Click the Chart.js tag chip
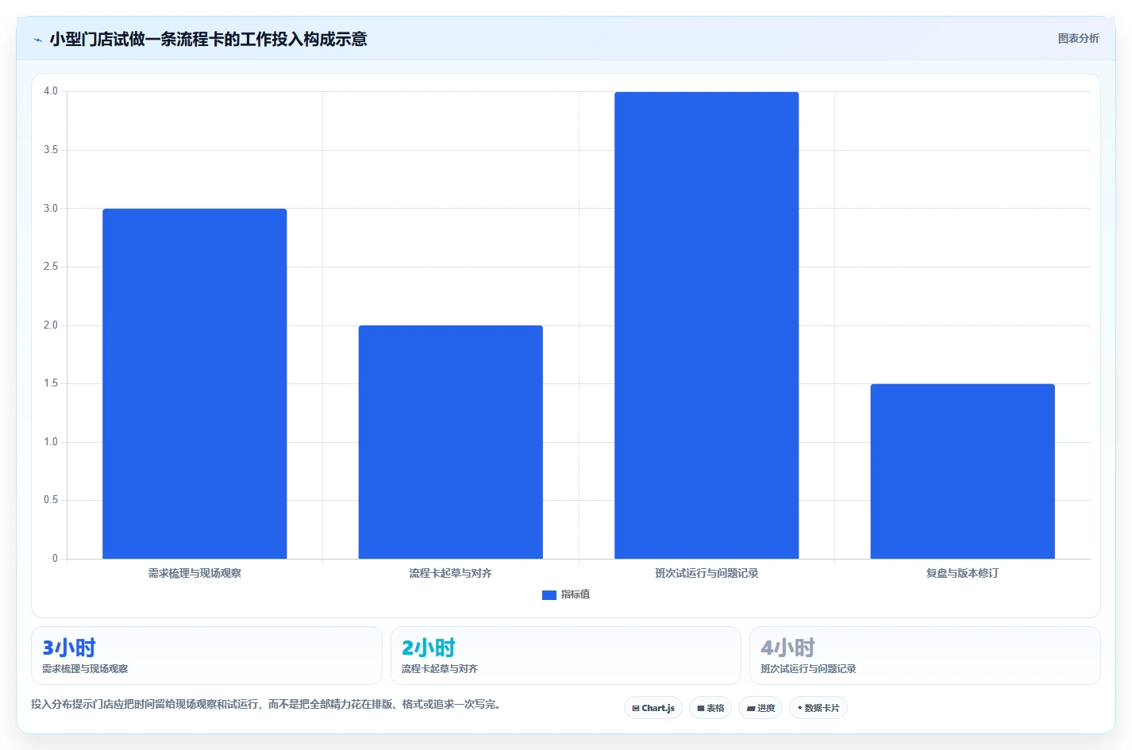1132x750 pixels. (653, 708)
